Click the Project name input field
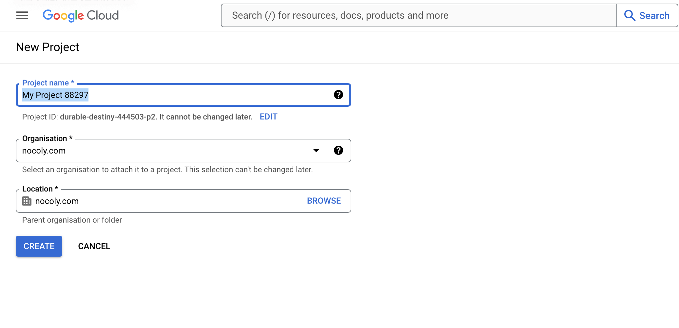The image size is (679, 328). (x=184, y=95)
